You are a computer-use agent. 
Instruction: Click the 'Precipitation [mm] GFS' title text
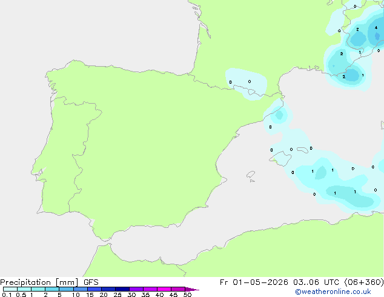49,282
